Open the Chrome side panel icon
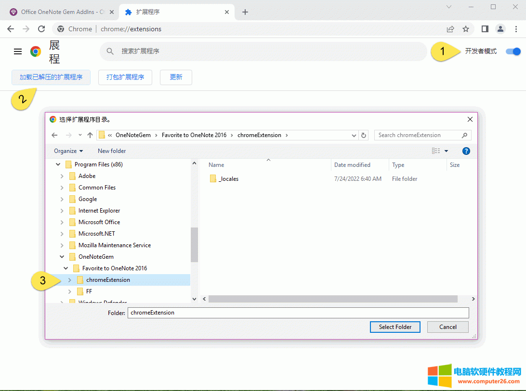Viewport: 526px width, 391px height. click(485, 29)
